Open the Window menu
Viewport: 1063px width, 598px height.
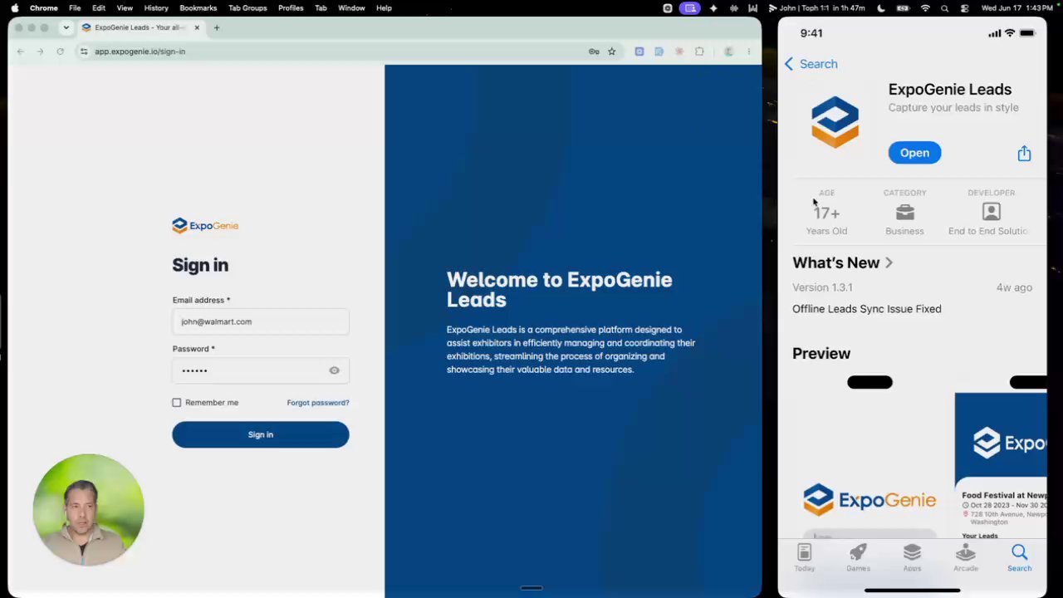coord(351,8)
